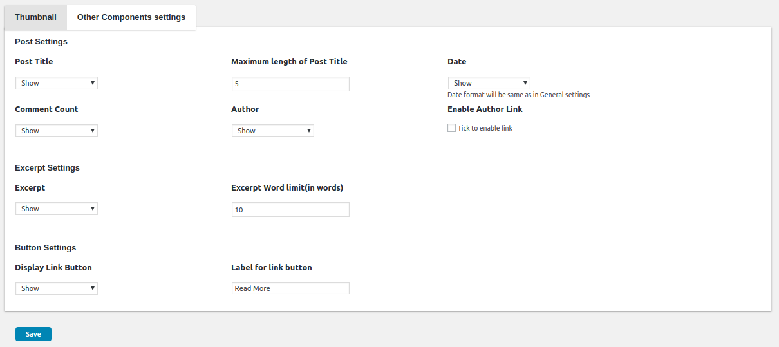Screen dimensions: 779x347
Task: Switch to the Thumbnail tab
Action: point(35,17)
